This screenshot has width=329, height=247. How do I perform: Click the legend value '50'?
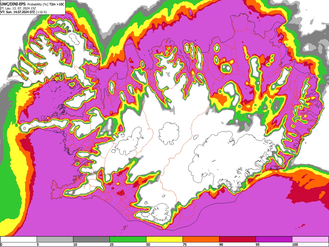pos(148,244)
